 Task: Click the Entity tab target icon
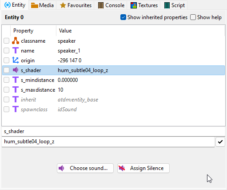[8, 5]
